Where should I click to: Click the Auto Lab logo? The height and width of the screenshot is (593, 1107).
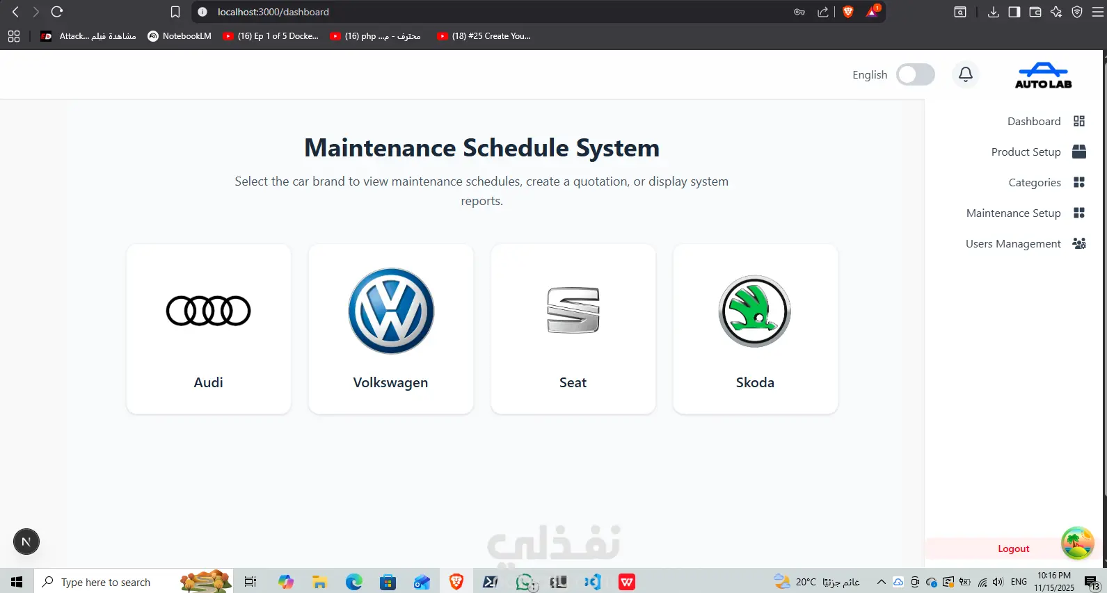click(x=1043, y=75)
